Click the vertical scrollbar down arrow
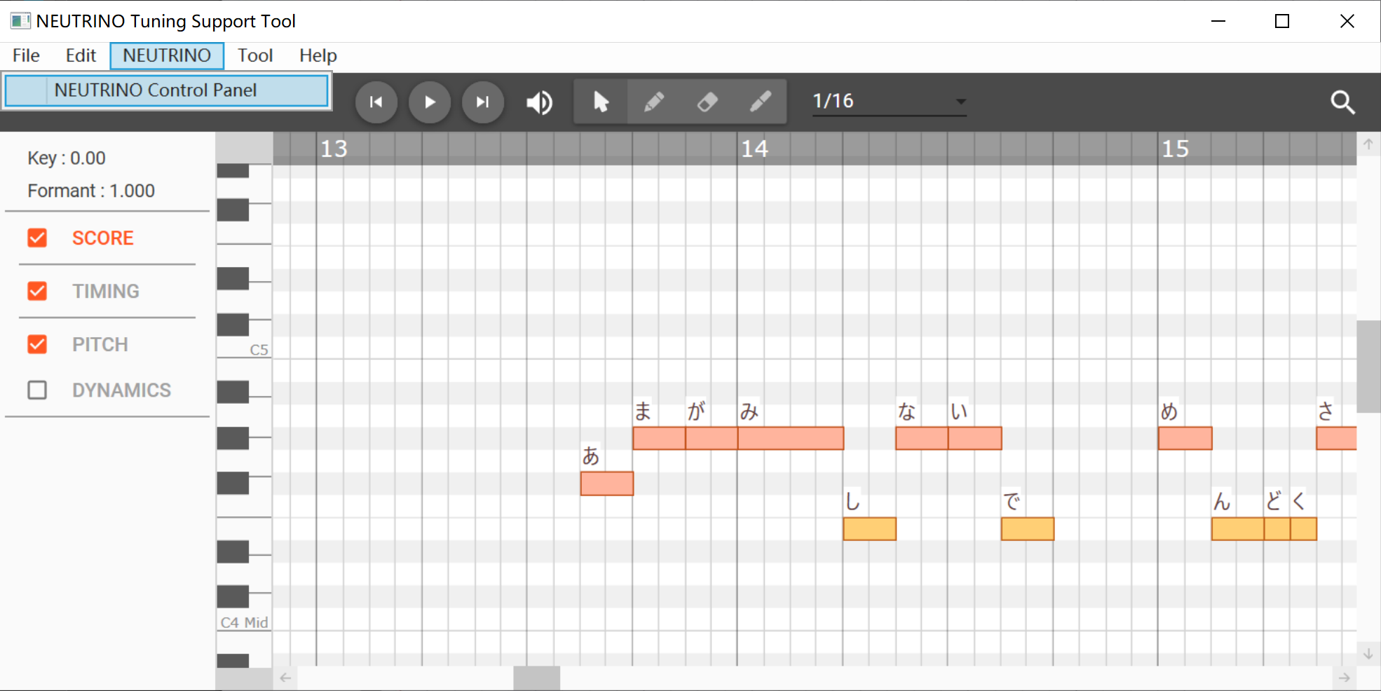The image size is (1381, 691). (1368, 654)
